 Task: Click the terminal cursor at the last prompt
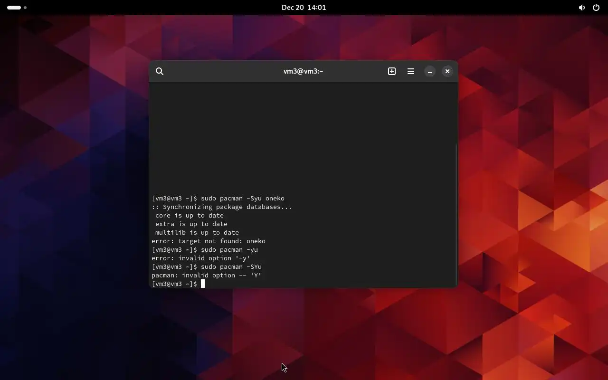(203, 284)
